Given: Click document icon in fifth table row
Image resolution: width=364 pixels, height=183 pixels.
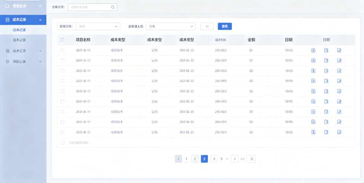Looking at the screenshot, I should click(x=326, y=91).
